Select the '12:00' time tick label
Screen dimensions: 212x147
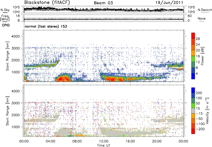[x=104, y=141]
